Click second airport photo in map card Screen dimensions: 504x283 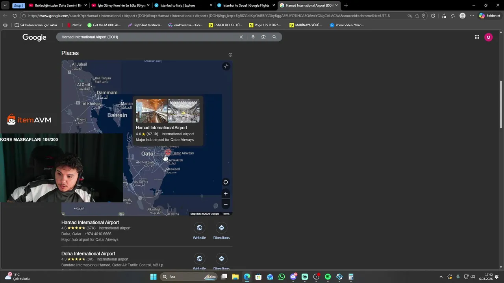(x=184, y=111)
